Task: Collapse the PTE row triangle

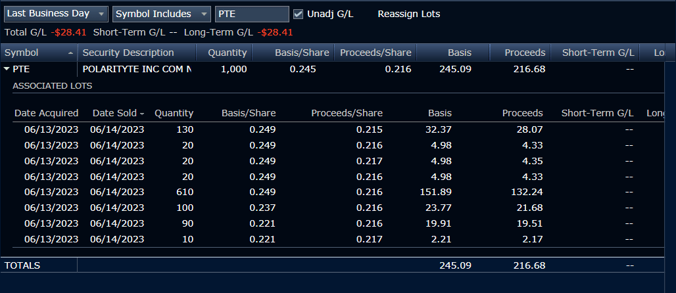Action: pos(7,68)
